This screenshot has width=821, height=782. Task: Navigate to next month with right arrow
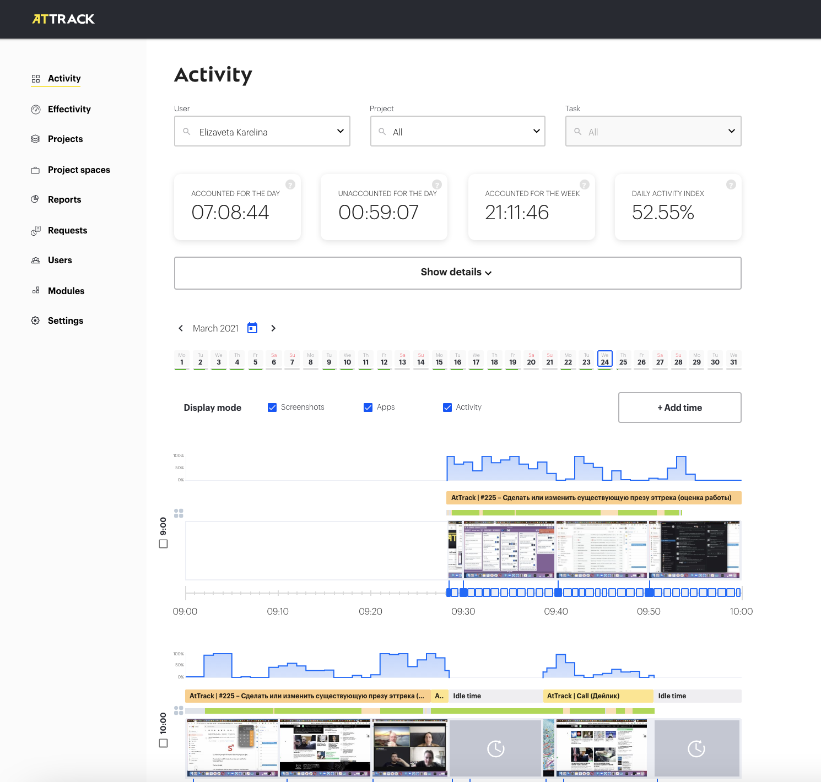point(273,328)
